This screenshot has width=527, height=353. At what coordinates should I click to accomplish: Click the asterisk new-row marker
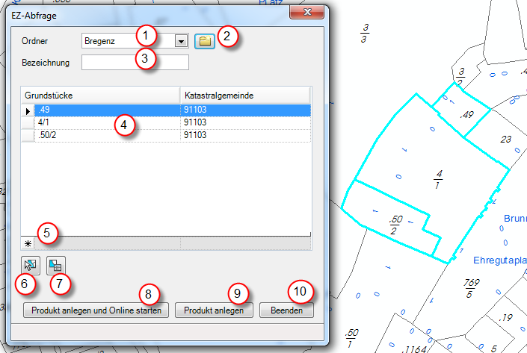click(x=28, y=243)
